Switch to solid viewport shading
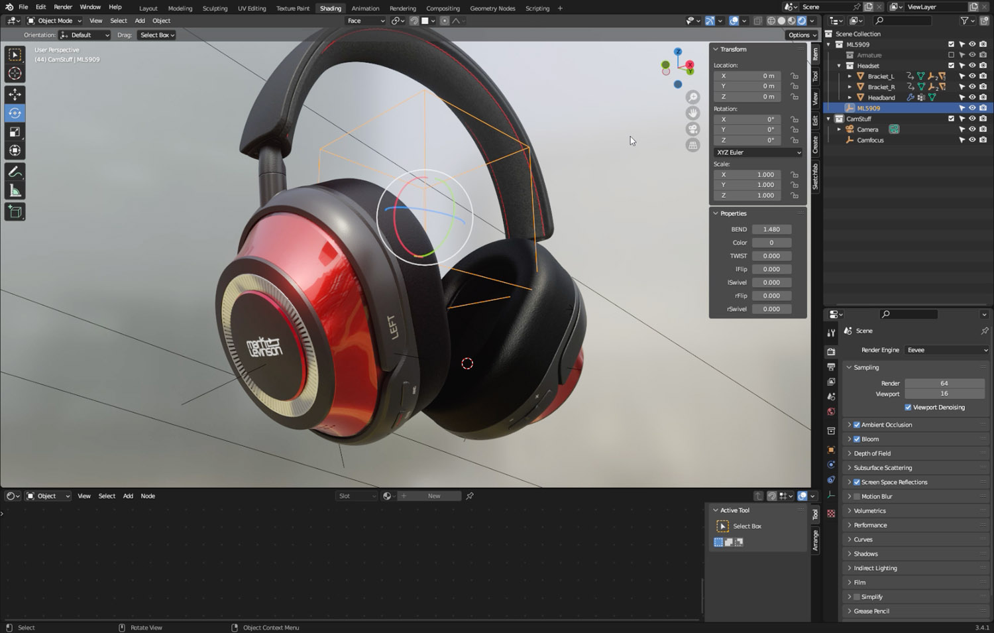The image size is (994, 633). coord(781,21)
